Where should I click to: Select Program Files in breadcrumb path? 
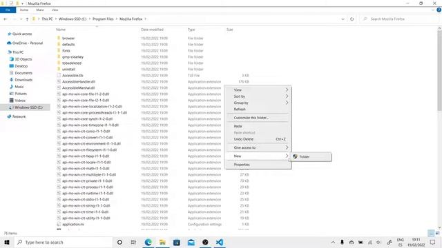[103, 19]
